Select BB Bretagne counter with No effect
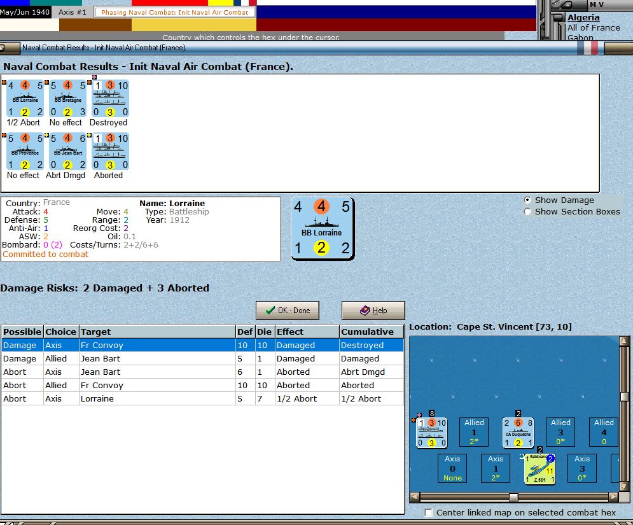Screen dimensions: 633x525 (x=68, y=99)
